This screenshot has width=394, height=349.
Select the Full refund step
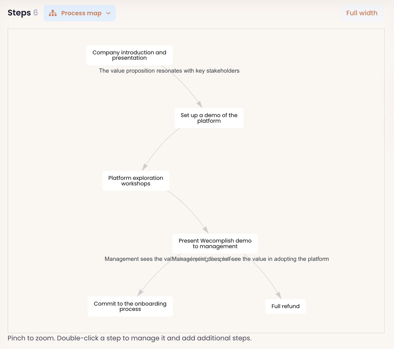click(285, 306)
